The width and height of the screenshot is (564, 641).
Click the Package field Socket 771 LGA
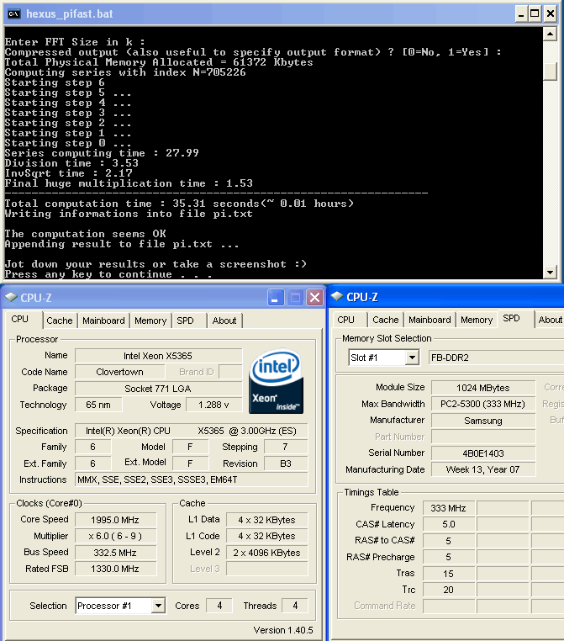pyautogui.click(x=158, y=389)
